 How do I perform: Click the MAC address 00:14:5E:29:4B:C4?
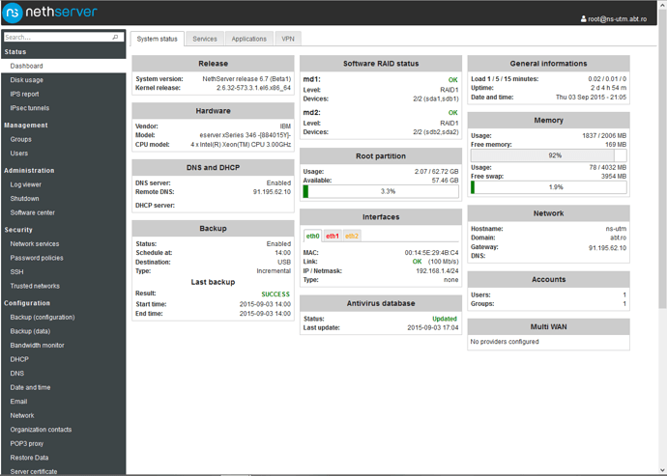(431, 252)
